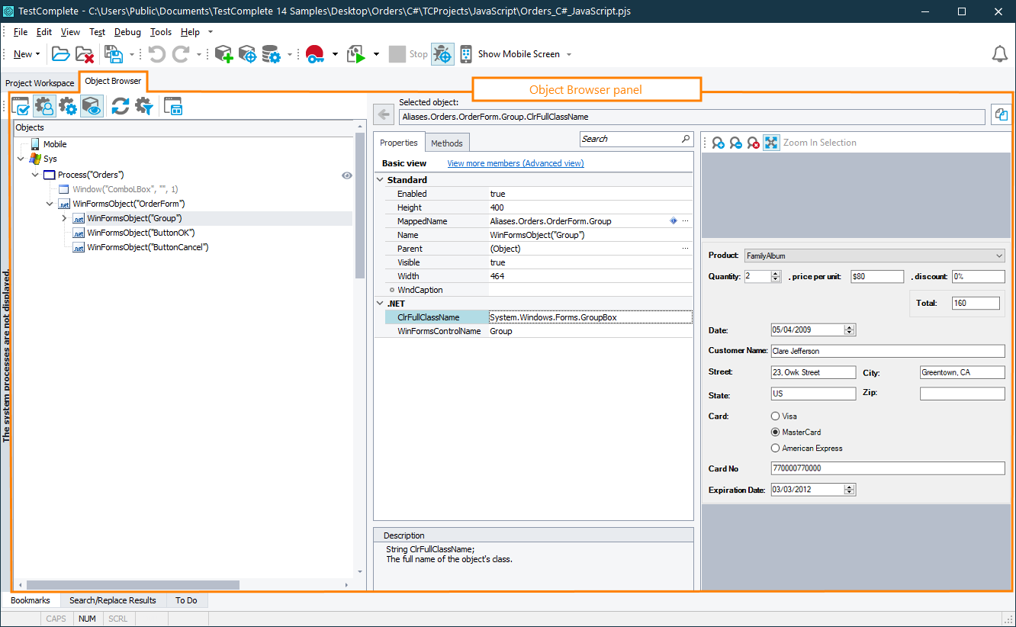Click the plain gears icon in Object Browser toolbar

coord(68,106)
